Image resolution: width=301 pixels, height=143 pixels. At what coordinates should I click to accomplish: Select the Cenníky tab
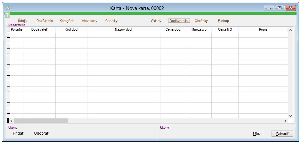pyautogui.click(x=111, y=21)
